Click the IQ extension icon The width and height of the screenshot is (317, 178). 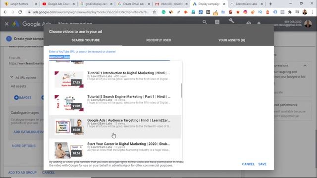(x=260, y=12)
